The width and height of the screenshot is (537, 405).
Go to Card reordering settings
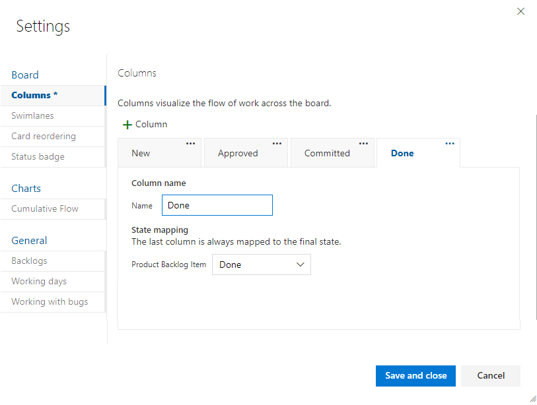(x=44, y=136)
